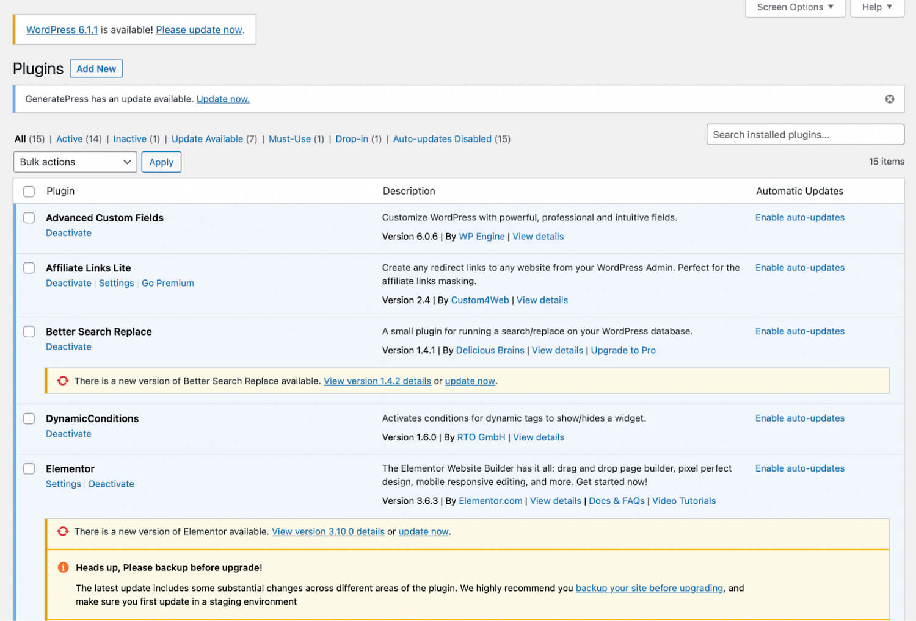View details for DynamicConditions
This screenshot has height=621, width=916.
click(539, 437)
